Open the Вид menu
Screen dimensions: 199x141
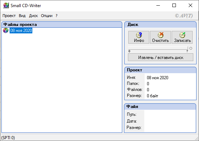pyautogui.click(x=22, y=16)
